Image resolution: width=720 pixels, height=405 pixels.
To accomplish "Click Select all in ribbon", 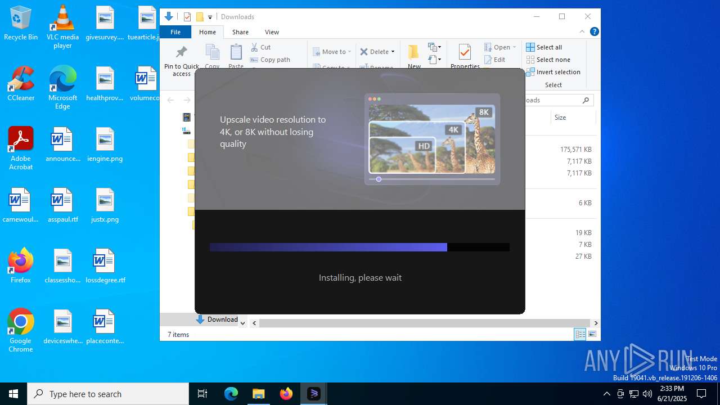I will tap(543, 47).
